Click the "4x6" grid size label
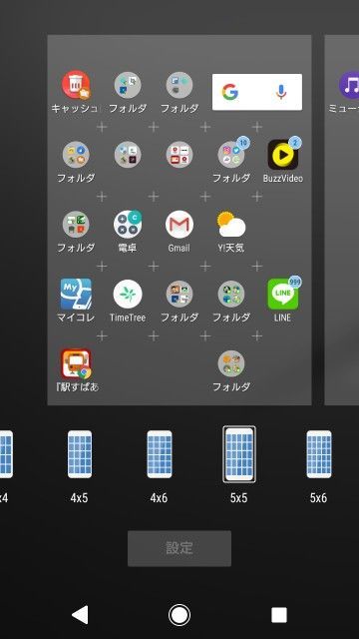This screenshot has height=639, width=359. tap(160, 497)
